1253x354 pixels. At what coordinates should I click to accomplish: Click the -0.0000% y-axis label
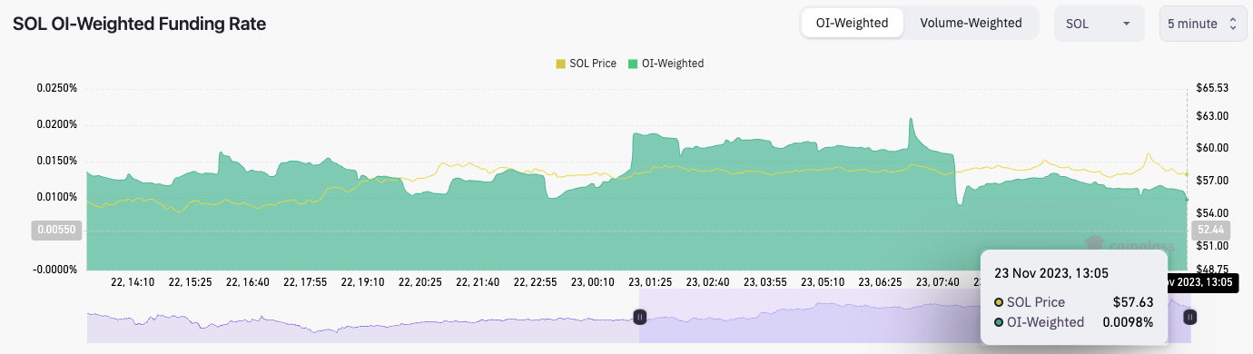click(54, 270)
